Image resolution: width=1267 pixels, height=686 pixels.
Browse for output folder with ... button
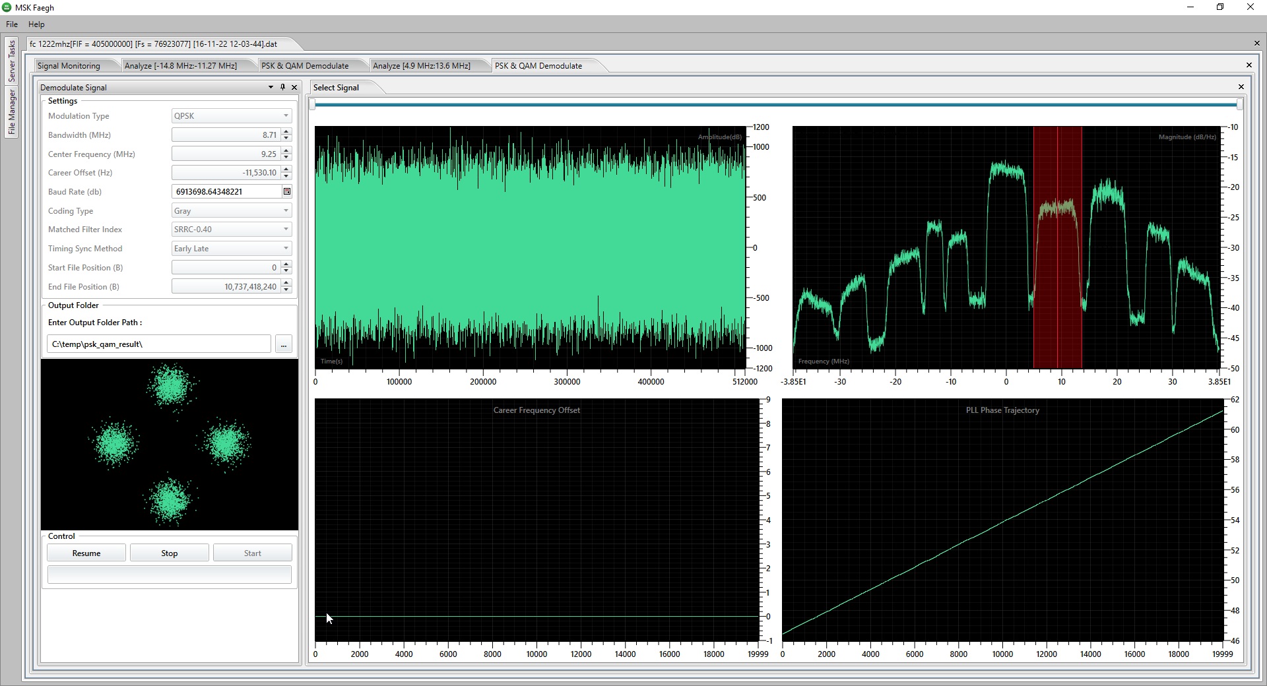[284, 344]
